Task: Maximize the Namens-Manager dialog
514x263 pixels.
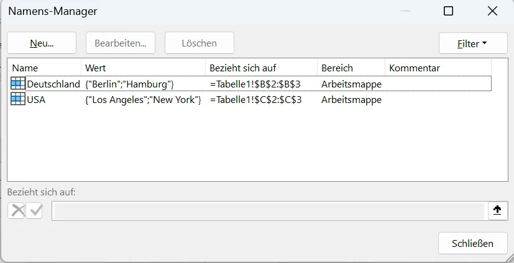Action: pyautogui.click(x=448, y=11)
